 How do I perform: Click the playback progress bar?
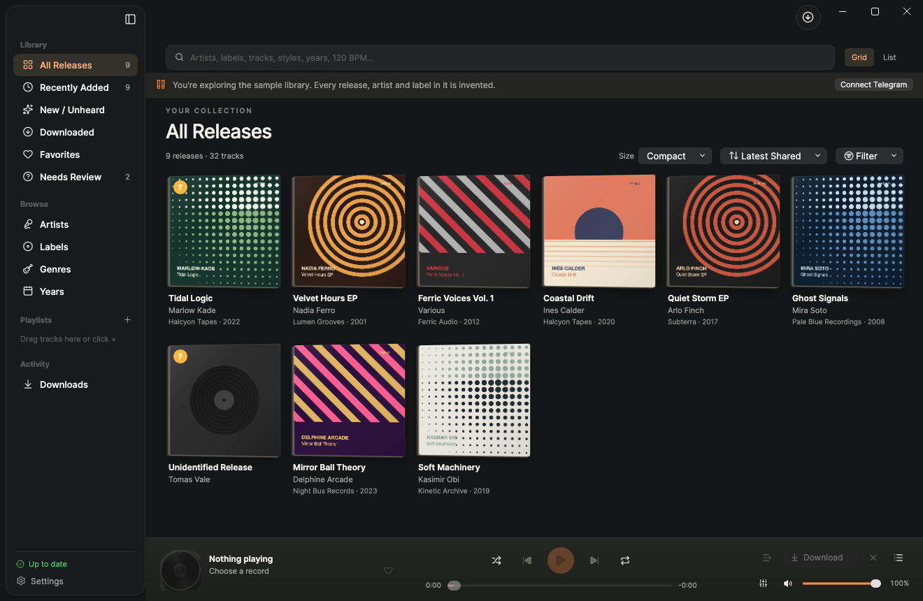[x=561, y=586]
